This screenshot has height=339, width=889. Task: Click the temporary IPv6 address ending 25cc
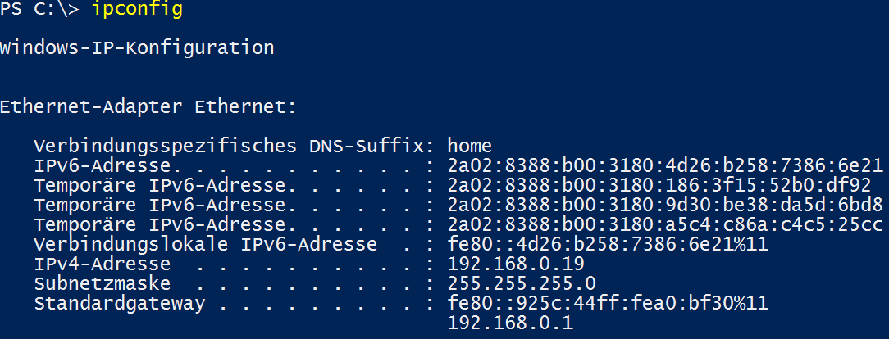(665, 225)
